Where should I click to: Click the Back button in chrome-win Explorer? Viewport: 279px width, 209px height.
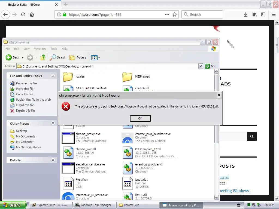tap(12, 57)
